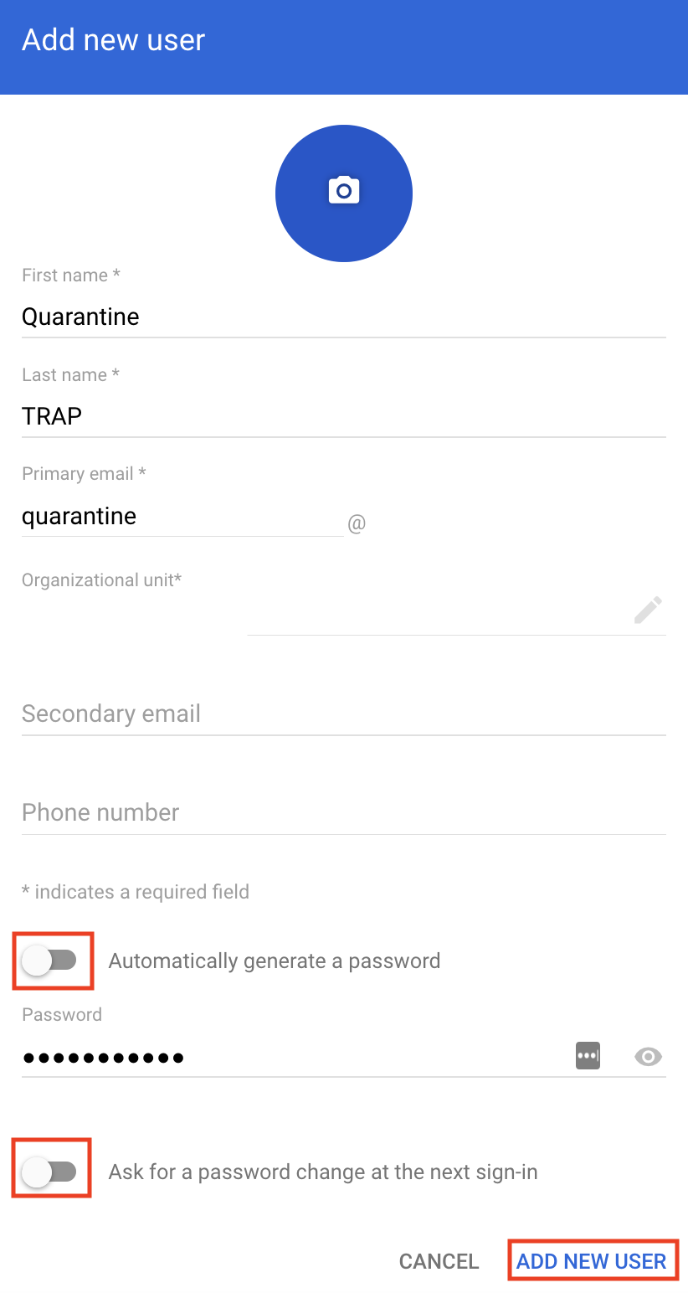The height and width of the screenshot is (1293, 688).
Task: Enable Automatically generate a password switch
Action: [x=50, y=961]
